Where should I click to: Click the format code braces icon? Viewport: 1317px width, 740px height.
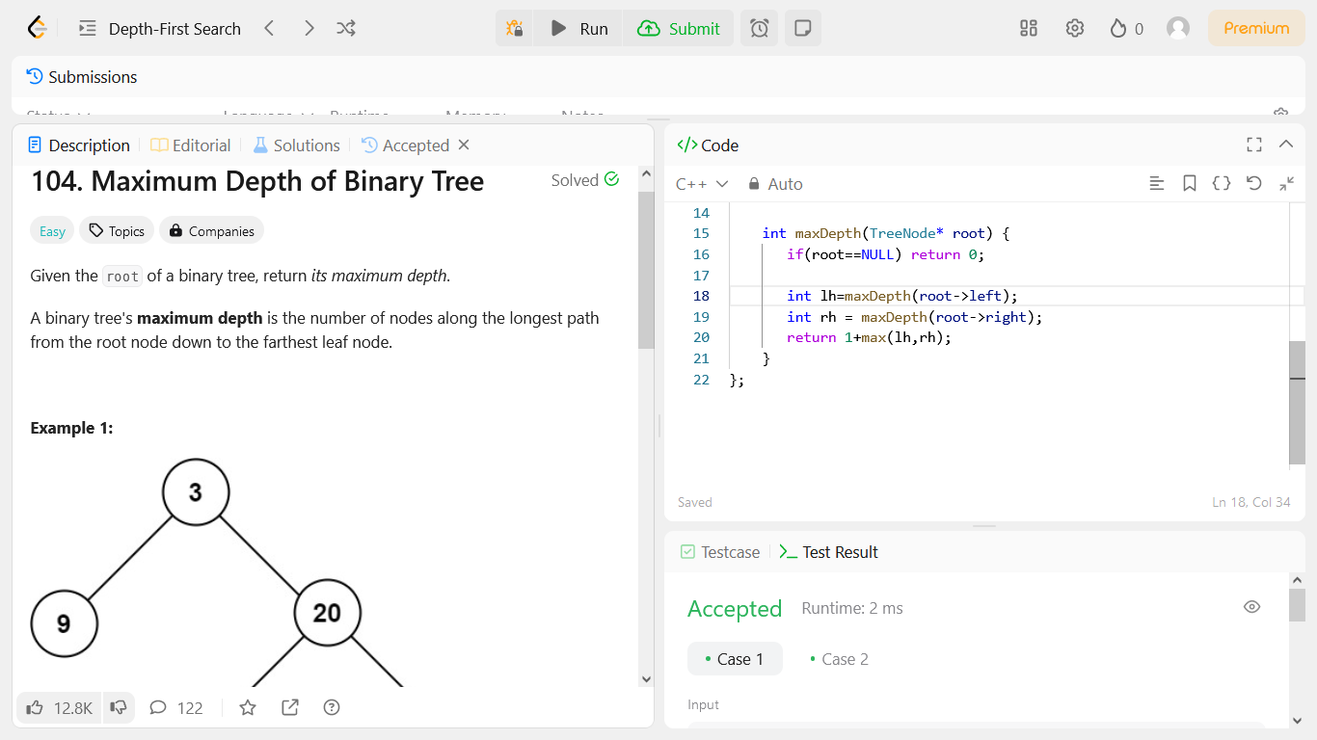[x=1222, y=183]
